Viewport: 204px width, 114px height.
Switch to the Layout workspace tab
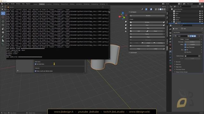click(x=35, y=4)
